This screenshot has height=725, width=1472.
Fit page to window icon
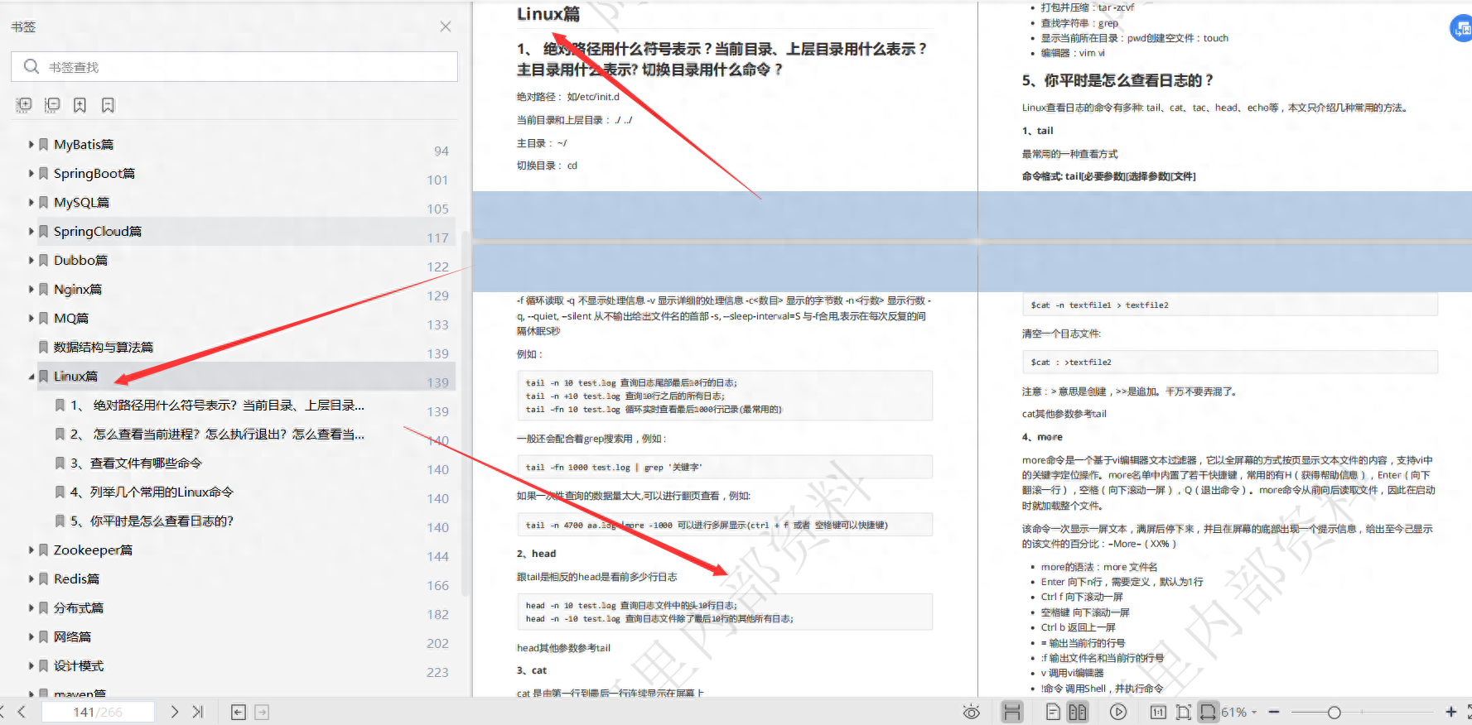point(1183,712)
